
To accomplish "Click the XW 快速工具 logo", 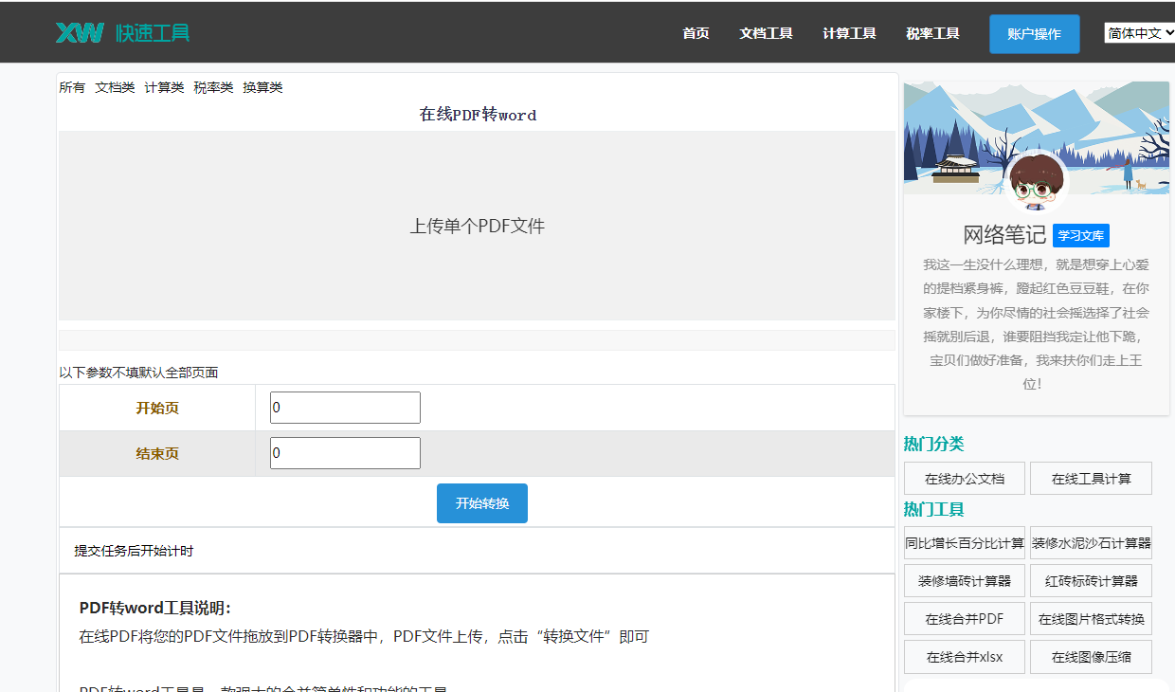I will click(122, 33).
